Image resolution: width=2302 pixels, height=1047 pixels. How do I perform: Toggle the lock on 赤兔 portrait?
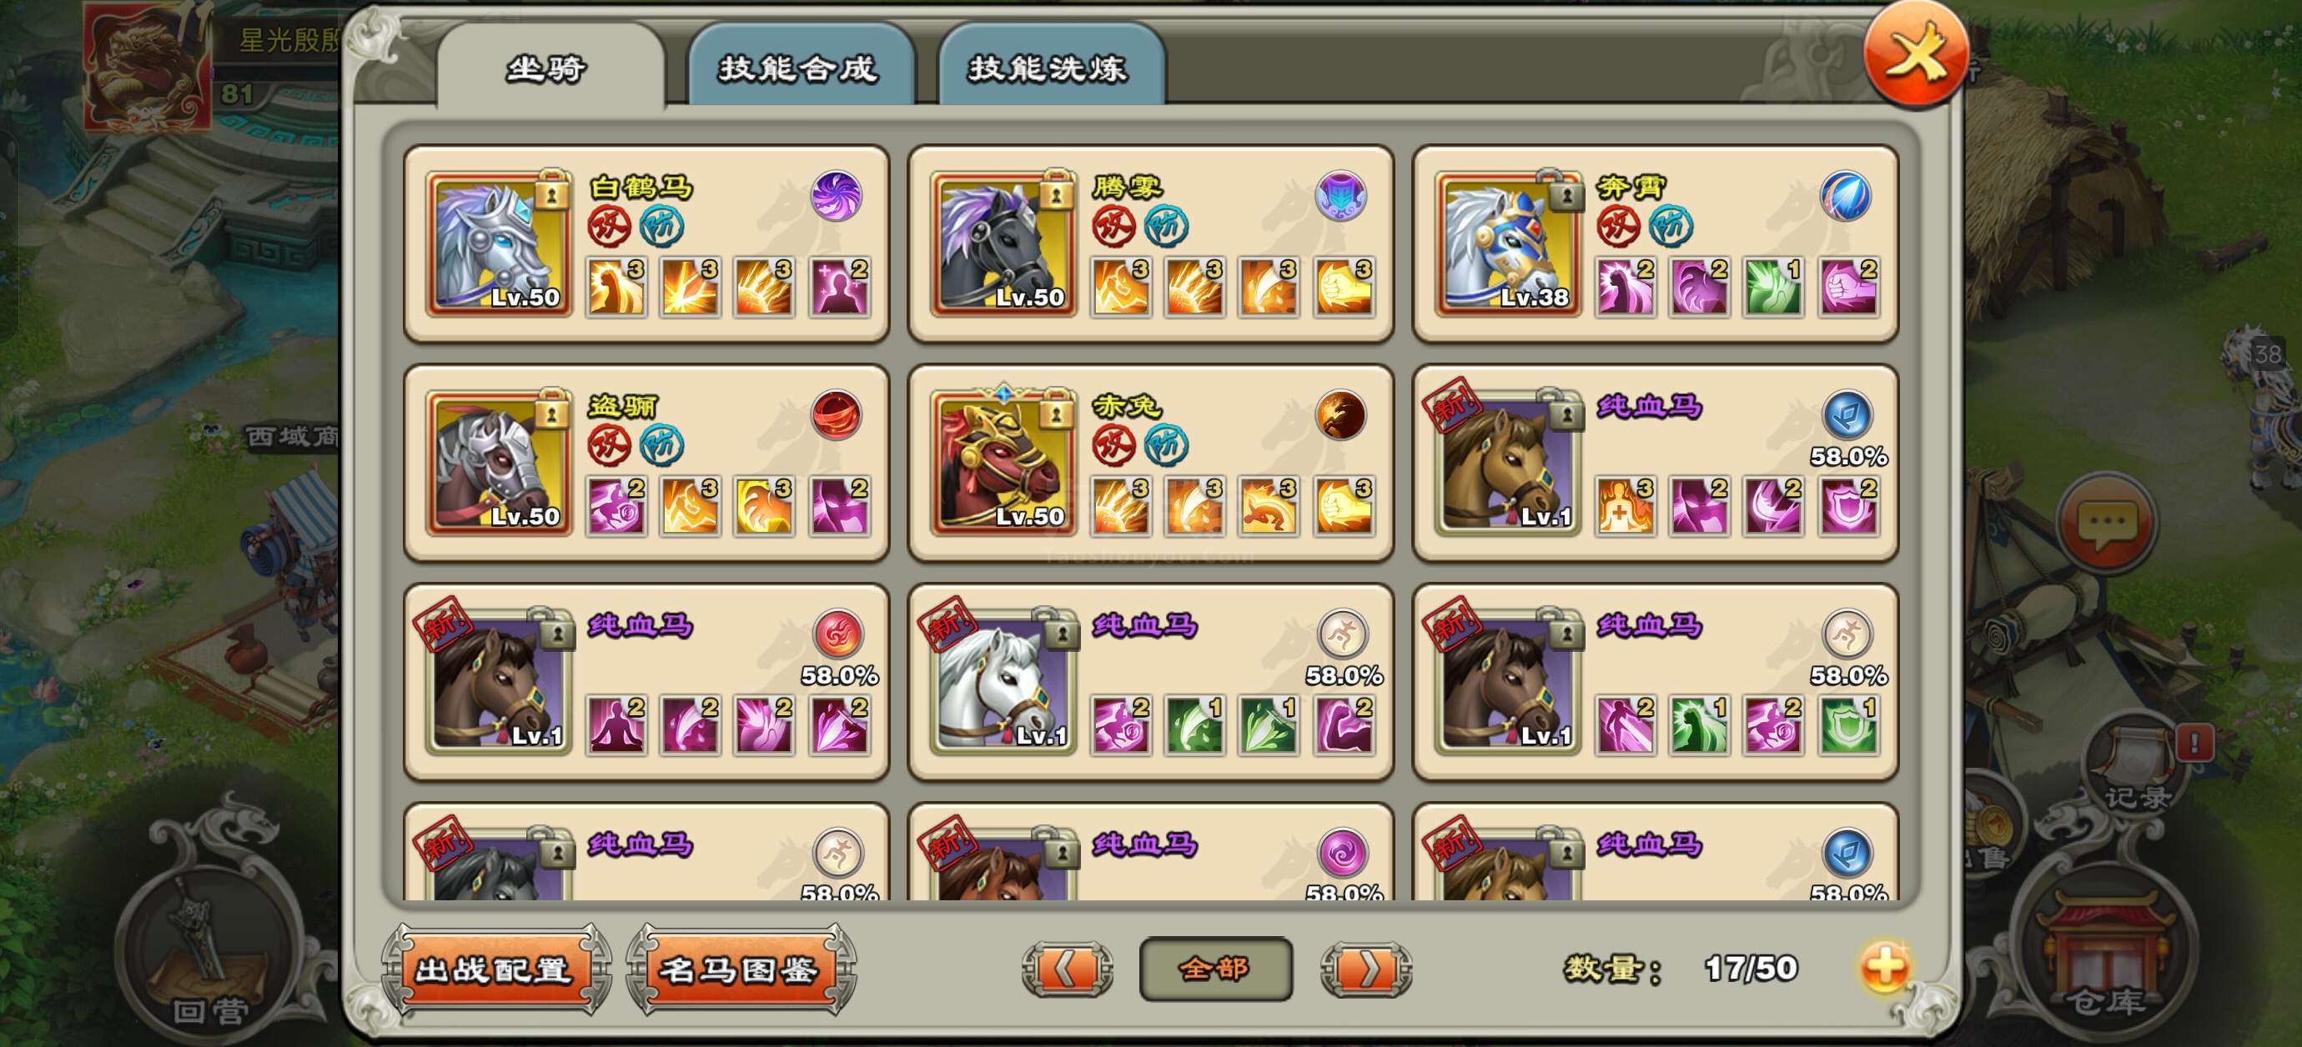pos(1056,410)
